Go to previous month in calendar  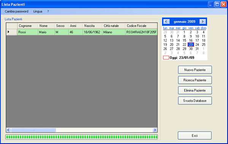[x=166, y=22]
